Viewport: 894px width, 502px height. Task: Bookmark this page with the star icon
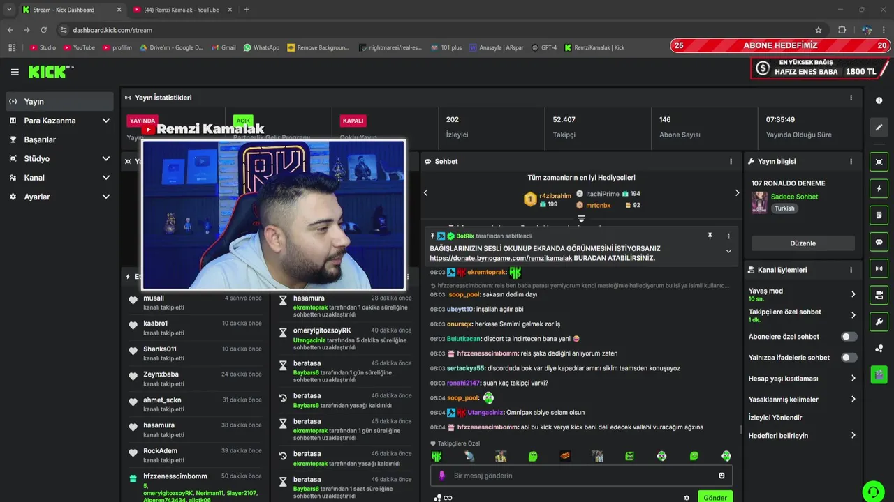click(x=819, y=30)
